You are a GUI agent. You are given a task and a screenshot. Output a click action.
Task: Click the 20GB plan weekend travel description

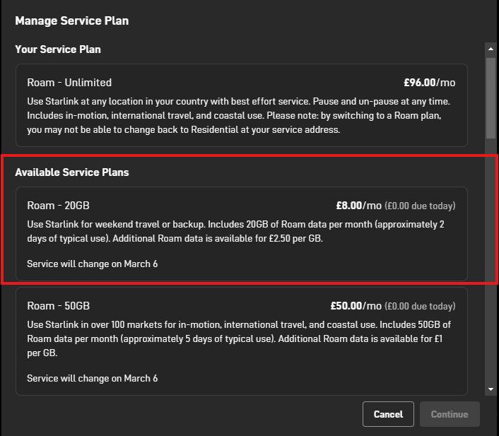point(235,231)
